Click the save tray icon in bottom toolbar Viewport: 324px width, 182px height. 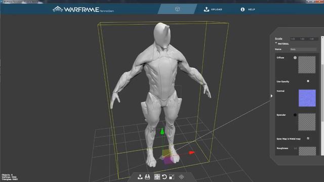pos(147,177)
